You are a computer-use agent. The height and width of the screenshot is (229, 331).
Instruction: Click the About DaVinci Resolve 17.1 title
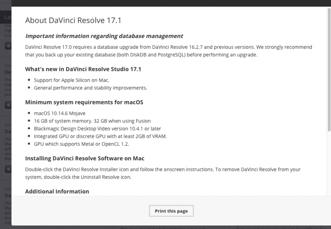pos(73,20)
